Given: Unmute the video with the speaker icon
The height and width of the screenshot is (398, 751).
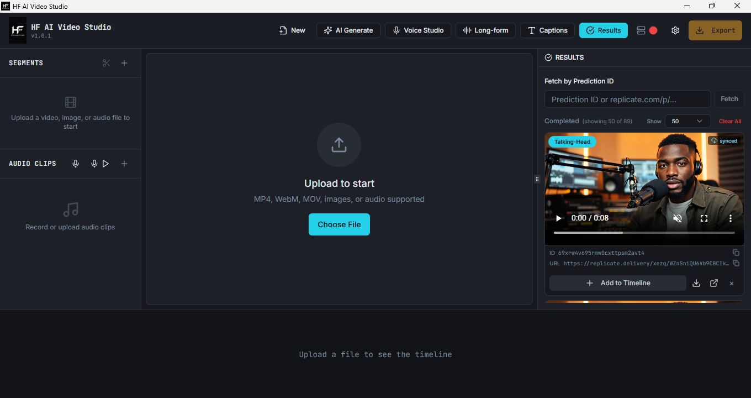Looking at the screenshot, I should click(x=678, y=218).
